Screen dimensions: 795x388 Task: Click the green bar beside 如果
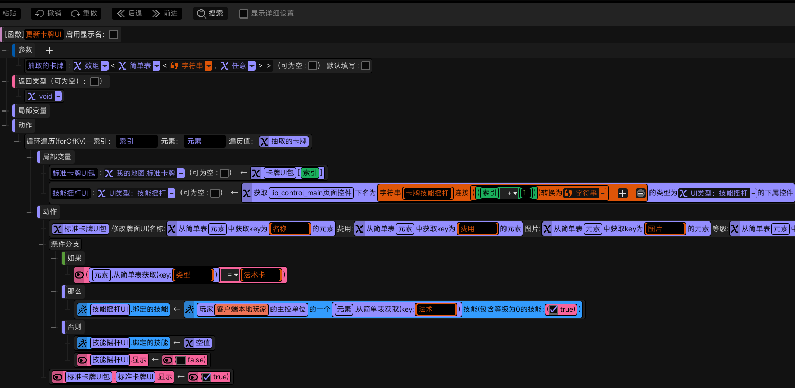(x=64, y=258)
